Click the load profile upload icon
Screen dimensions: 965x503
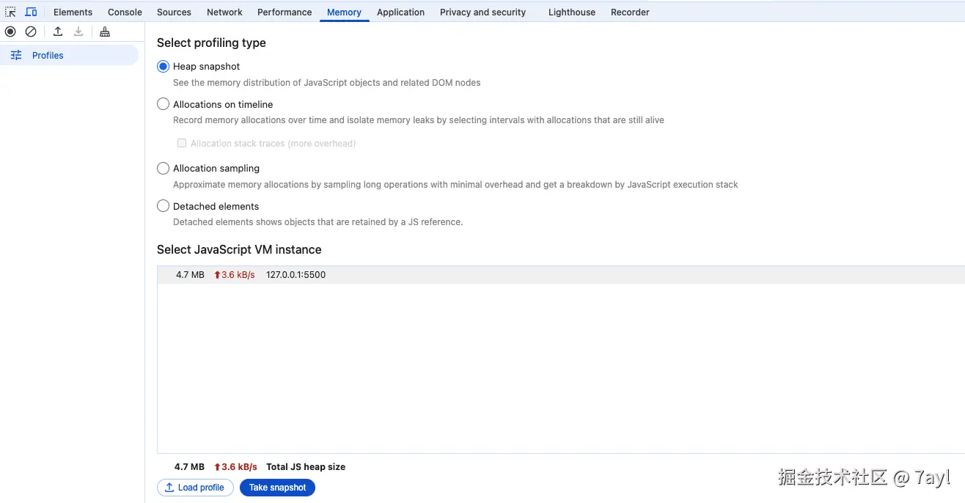point(58,32)
